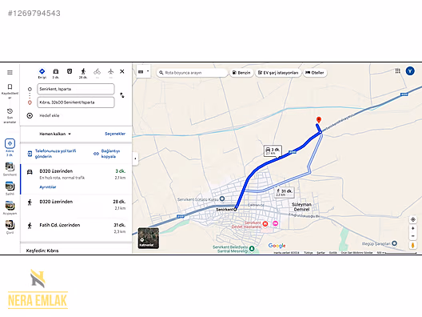Open the Google account avatar
This screenshot has width=422, height=317.
pyautogui.click(x=410, y=71)
